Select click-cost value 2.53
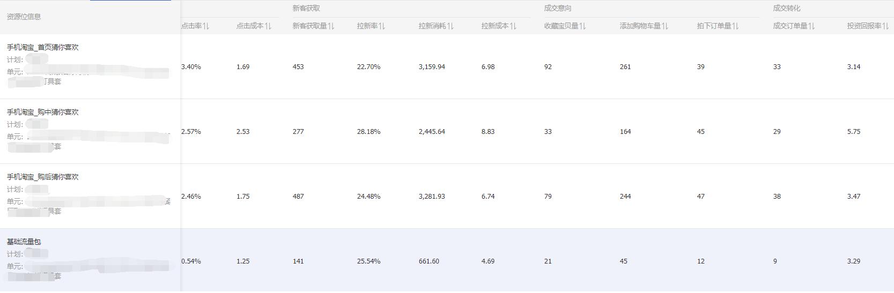 [x=243, y=132]
